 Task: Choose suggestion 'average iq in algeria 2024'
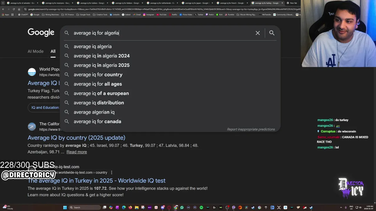[x=170, y=56]
